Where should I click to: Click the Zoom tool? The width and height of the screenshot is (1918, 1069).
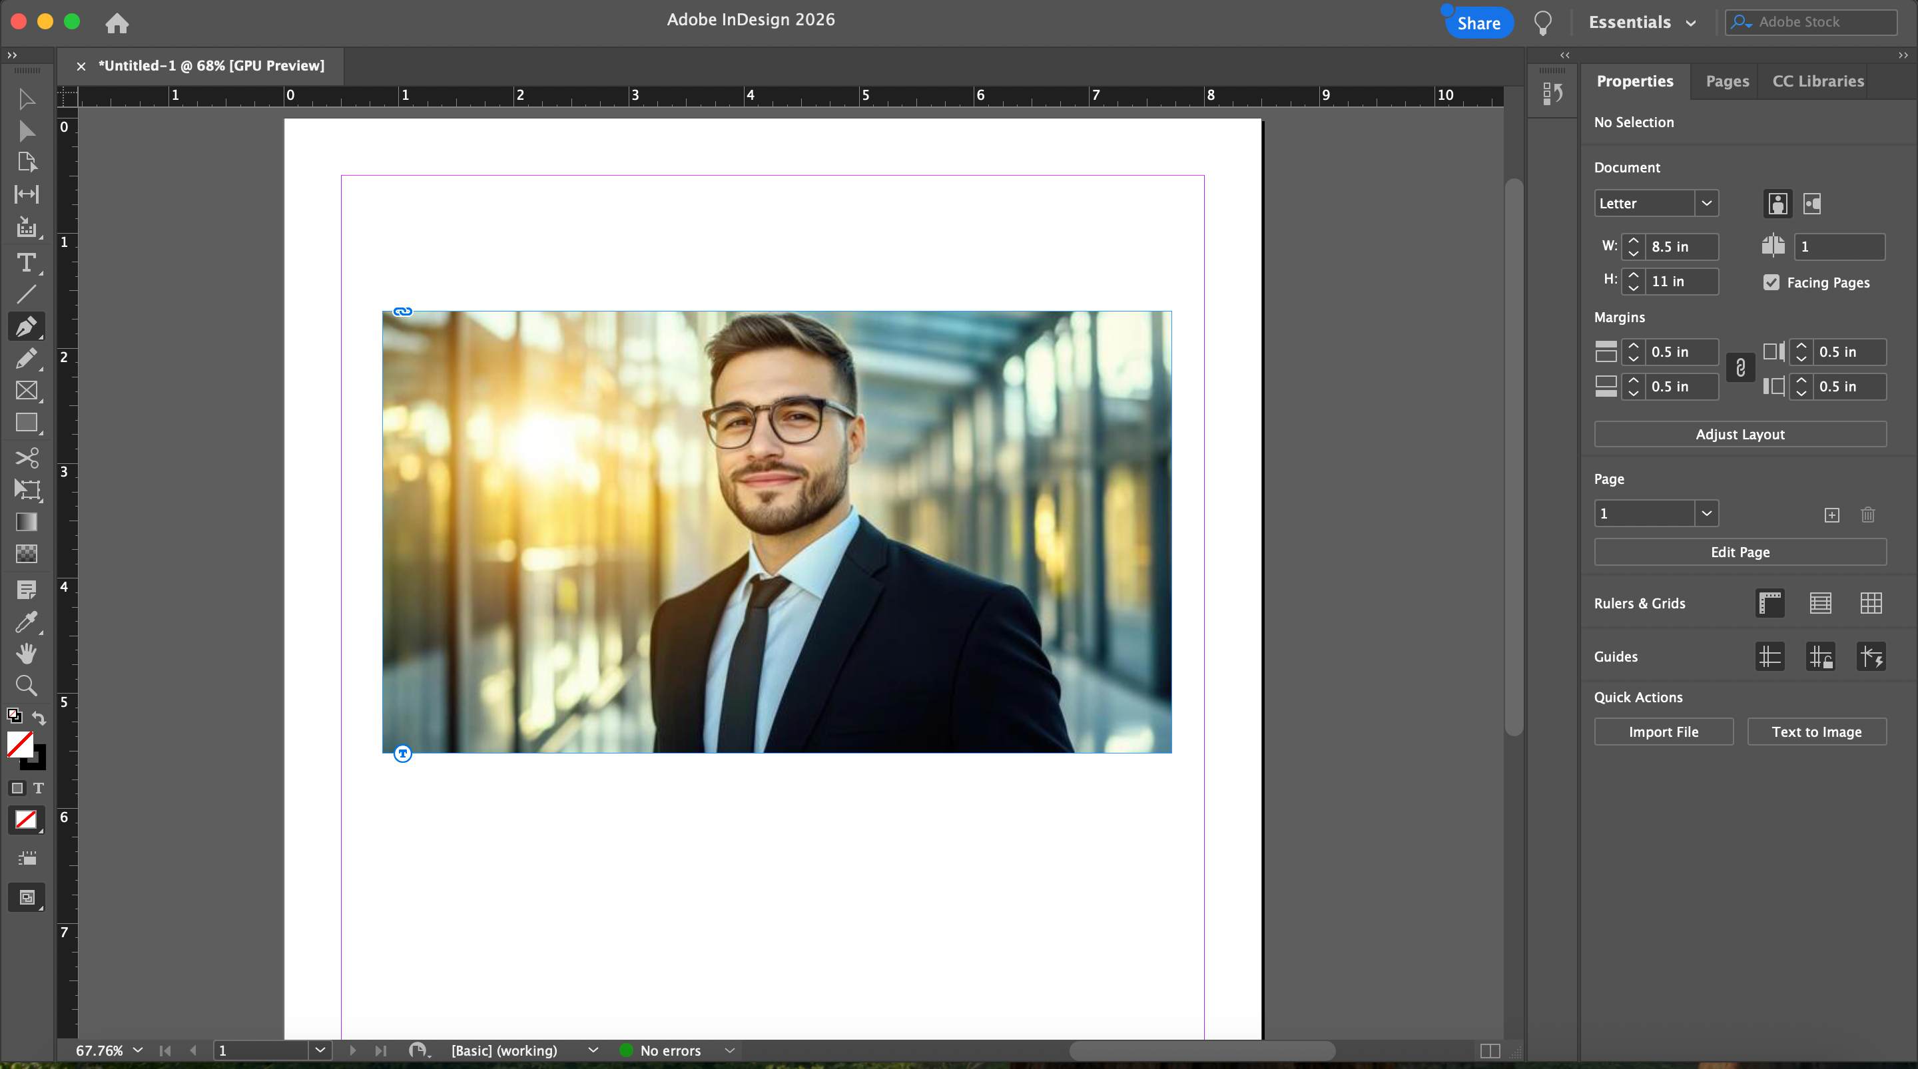click(26, 686)
